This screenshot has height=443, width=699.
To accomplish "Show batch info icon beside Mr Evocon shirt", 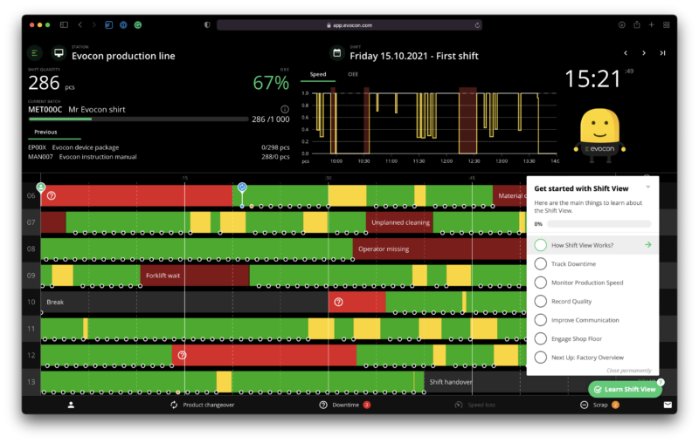I will (285, 109).
